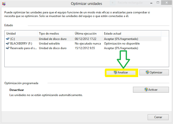
Task: Click shield icon on Activar button
Action: coord(146,89)
